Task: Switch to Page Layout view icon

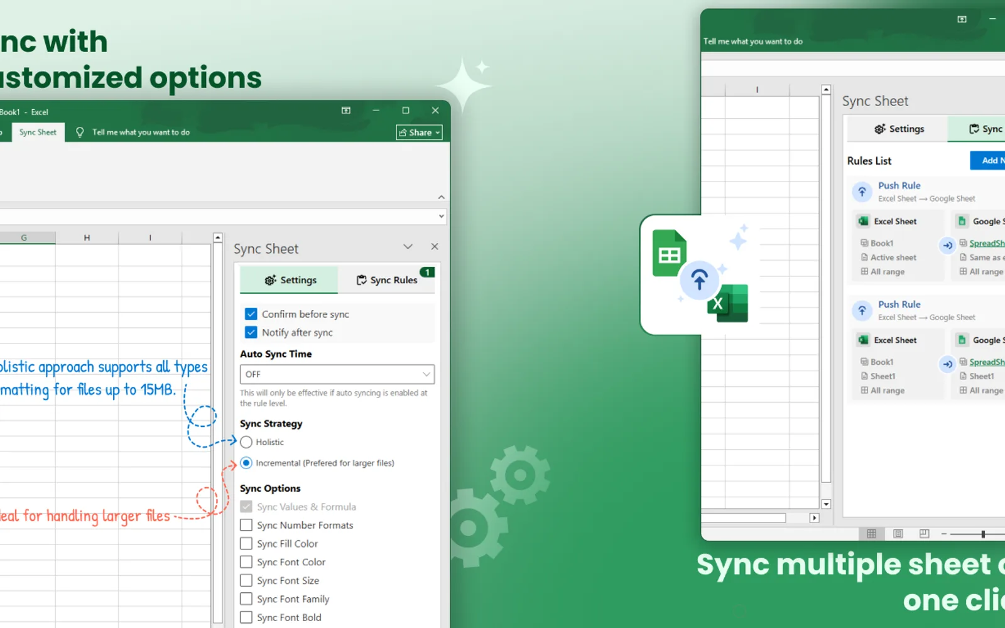Action: click(x=898, y=534)
